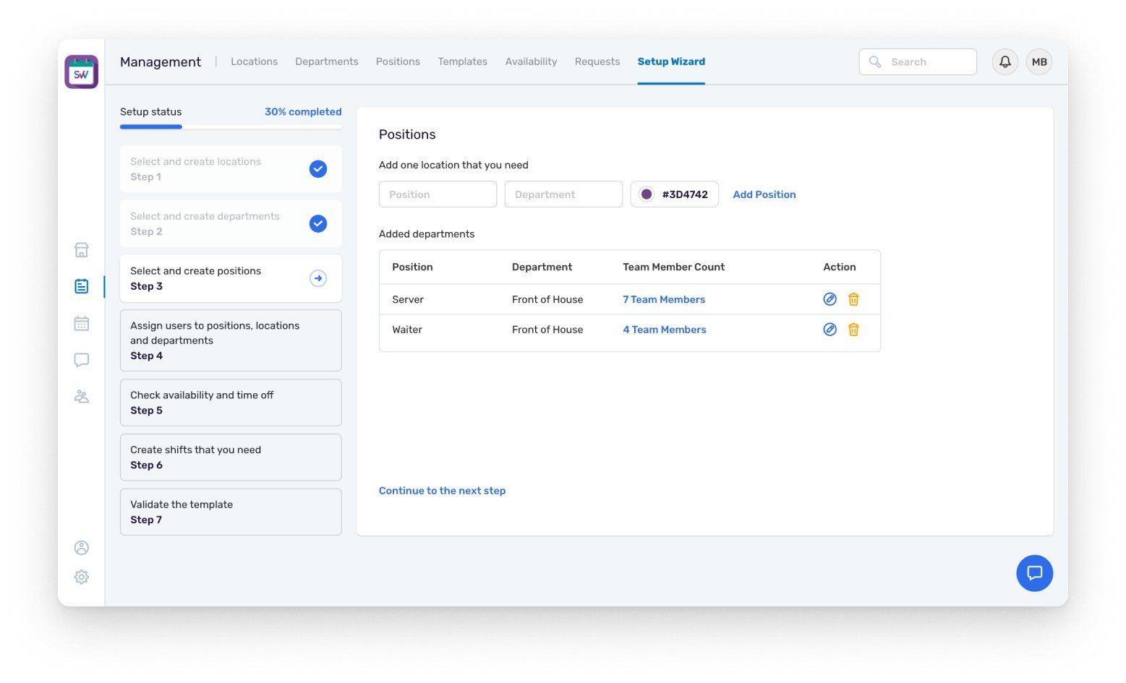Open the calendar schedule sidebar icon
The height and width of the screenshot is (683, 1126).
pyautogui.click(x=82, y=323)
